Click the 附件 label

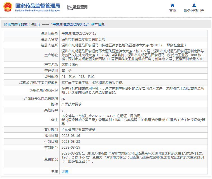pos(55,104)
